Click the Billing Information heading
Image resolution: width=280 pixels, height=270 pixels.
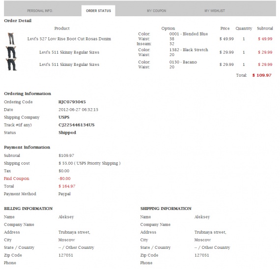(28, 209)
